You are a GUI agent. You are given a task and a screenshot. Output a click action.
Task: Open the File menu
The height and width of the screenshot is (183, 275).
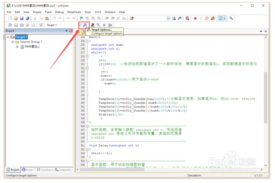9,12
